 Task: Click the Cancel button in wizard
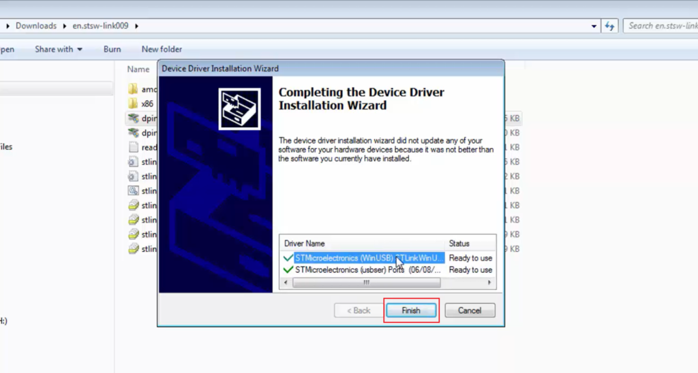pyautogui.click(x=470, y=310)
